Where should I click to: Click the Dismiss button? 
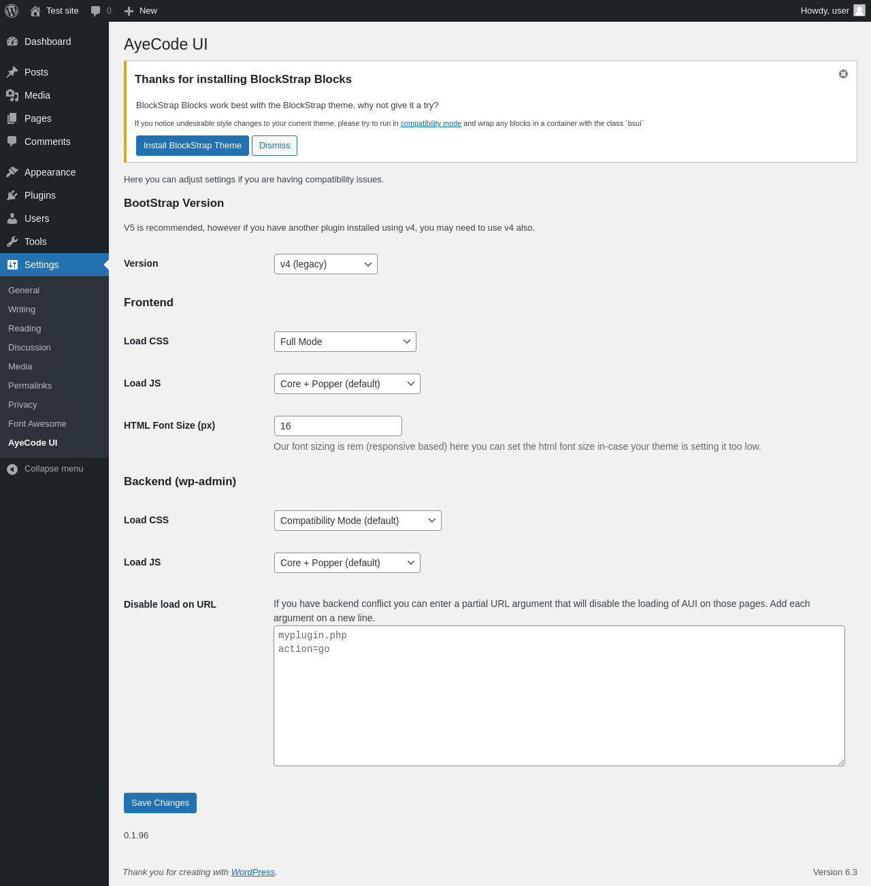click(274, 146)
